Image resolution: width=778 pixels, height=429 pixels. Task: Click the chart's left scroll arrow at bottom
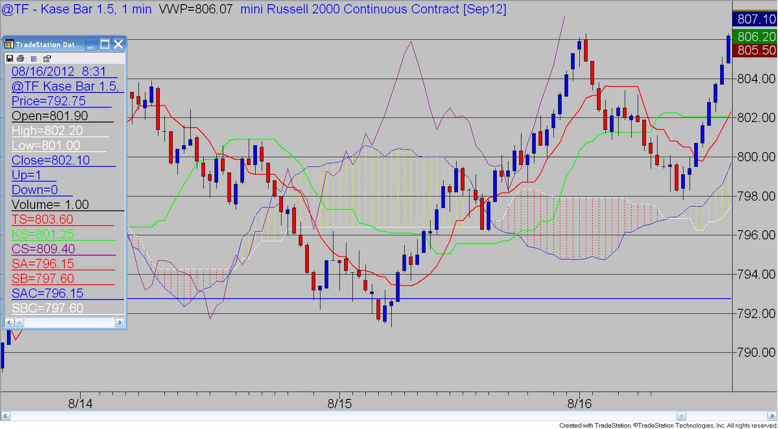[5, 415]
